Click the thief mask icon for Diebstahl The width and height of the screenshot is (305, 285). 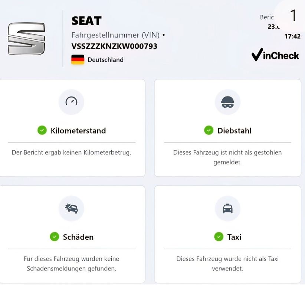[227, 102]
